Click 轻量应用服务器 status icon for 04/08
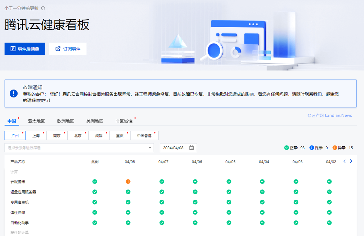The image size is (364, 236). 128,192
